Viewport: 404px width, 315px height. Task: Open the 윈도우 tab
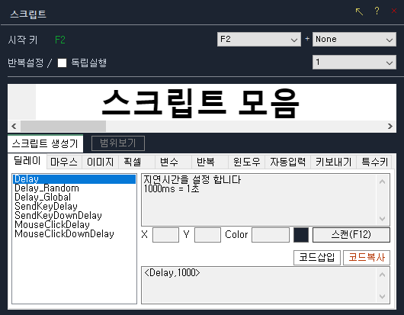click(246, 162)
